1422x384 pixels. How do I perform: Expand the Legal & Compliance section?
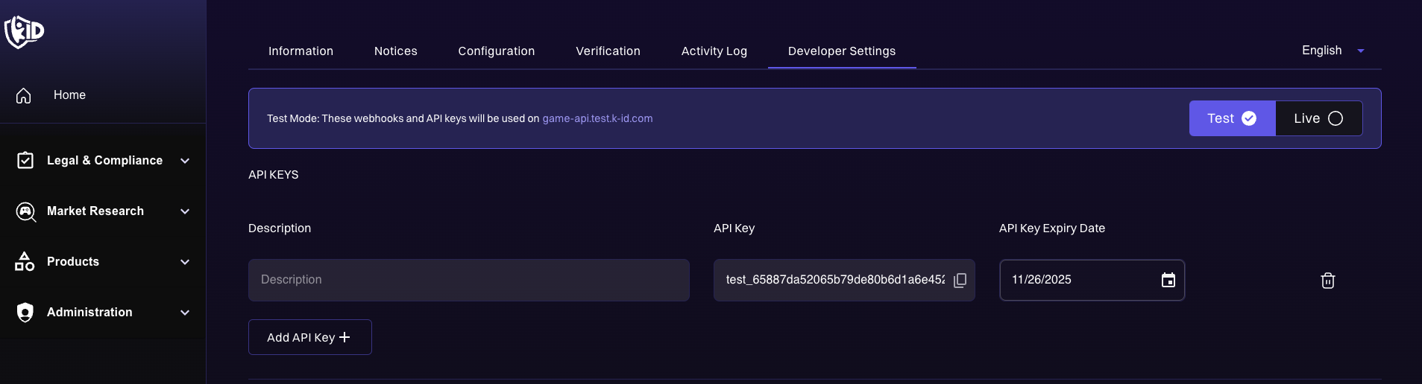coord(185,161)
